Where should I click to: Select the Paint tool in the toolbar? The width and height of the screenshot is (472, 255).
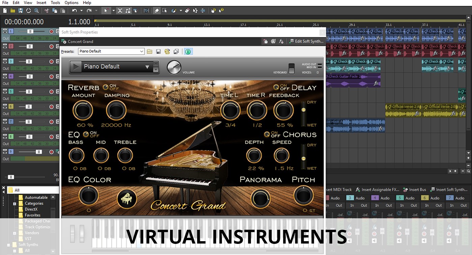point(173,10)
